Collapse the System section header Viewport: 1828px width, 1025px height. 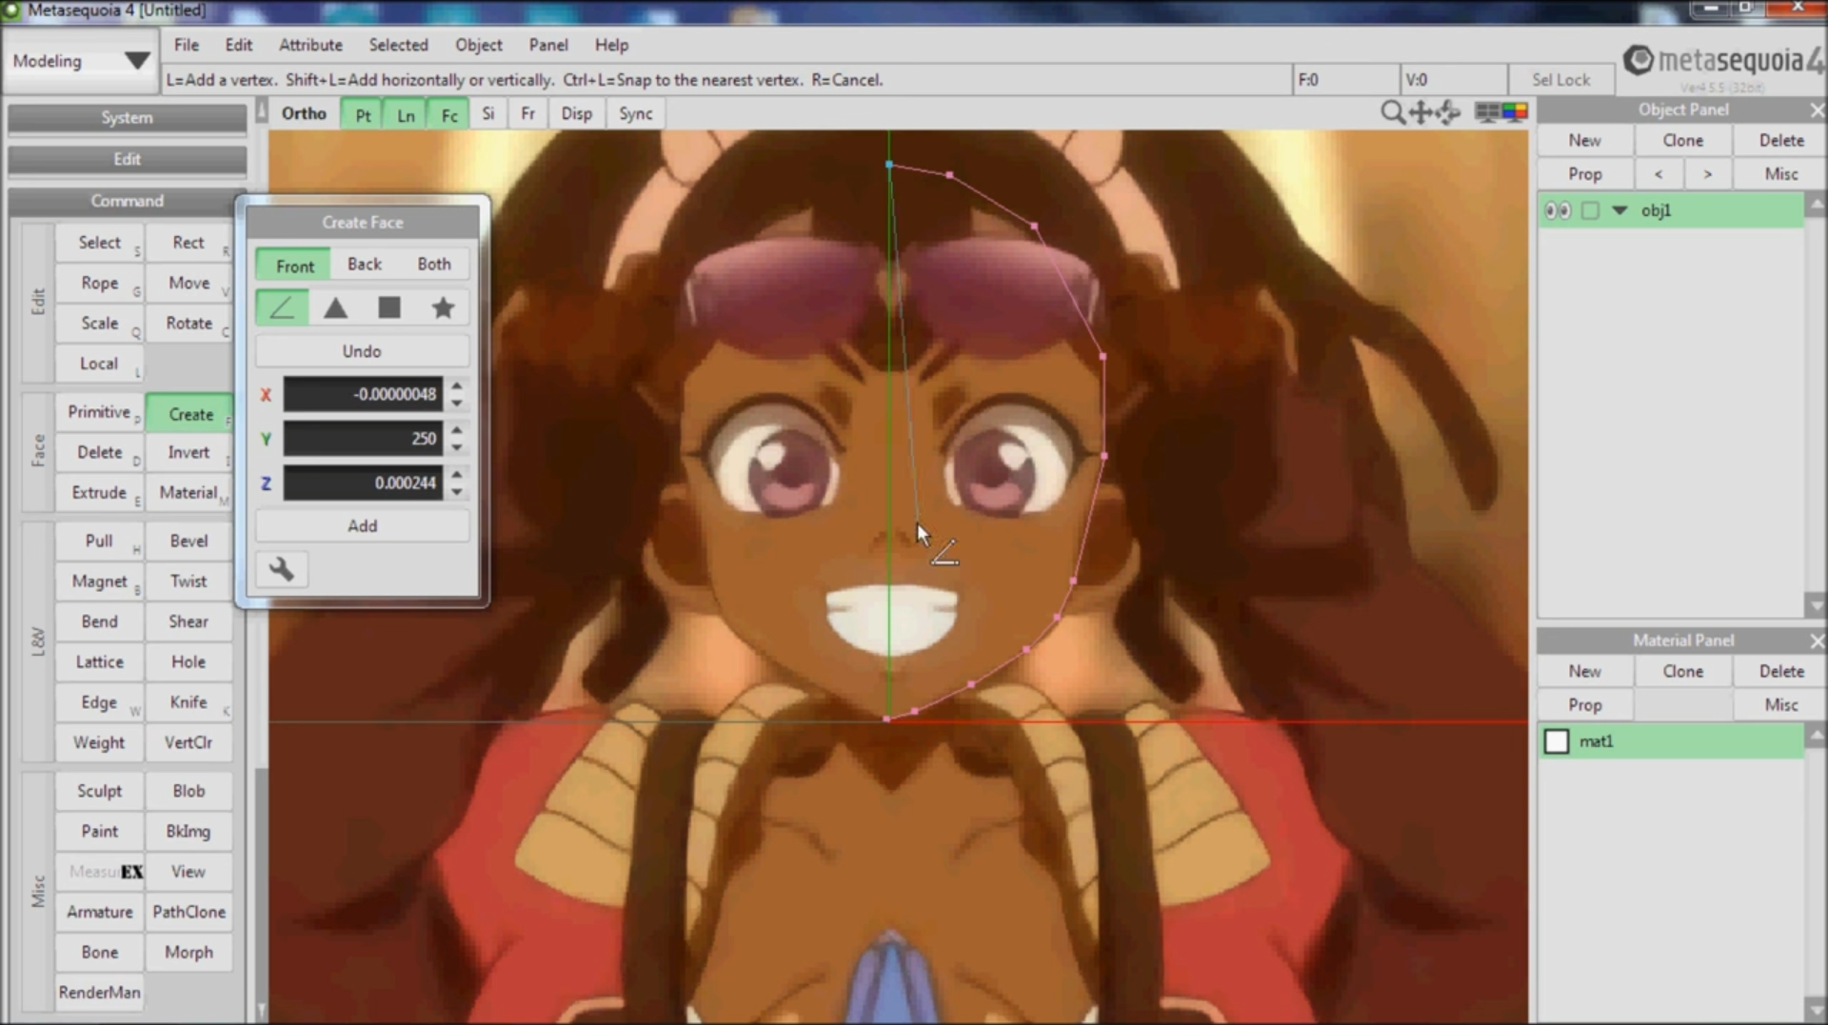pyautogui.click(x=127, y=118)
